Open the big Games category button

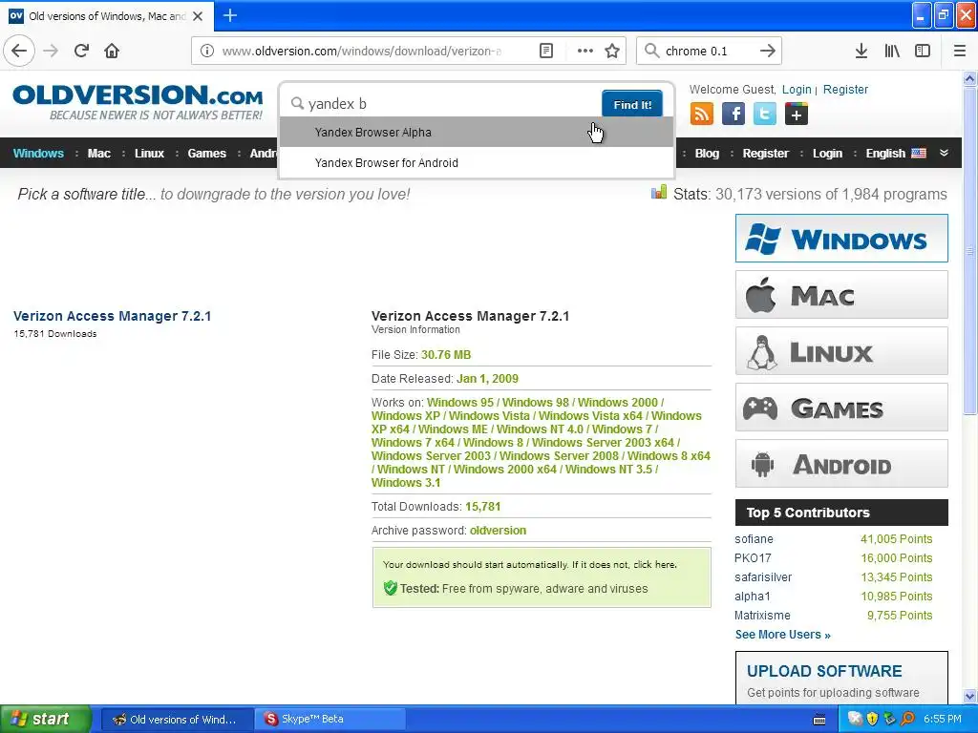point(841,408)
